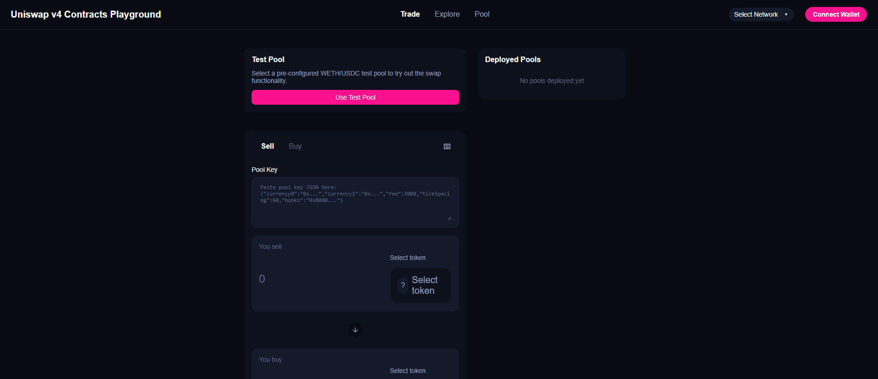Screen dimensions: 878x379
Task: Click the question mark token icon in You sell
Action: pyautogui.click(x=403, y=285)
